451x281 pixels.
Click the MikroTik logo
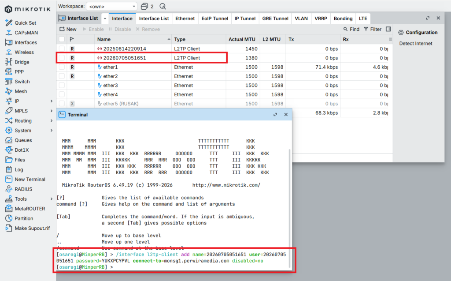coord(28,9)
